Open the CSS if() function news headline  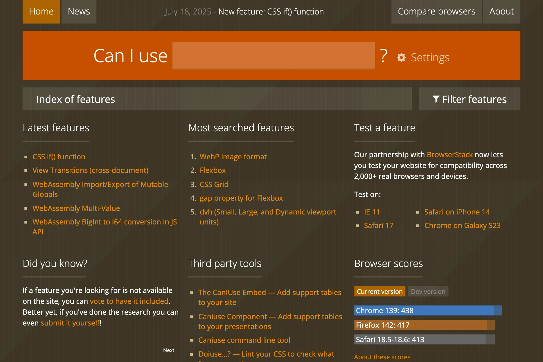271,11
